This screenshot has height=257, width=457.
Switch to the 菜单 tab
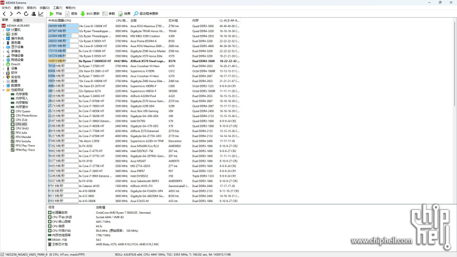5,20
